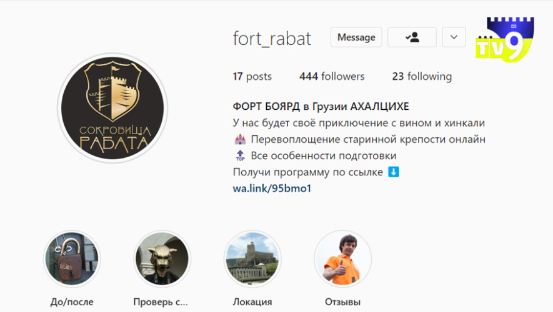Click the Отзывы label text
The image size is (553, 312).
pos(343,302)
